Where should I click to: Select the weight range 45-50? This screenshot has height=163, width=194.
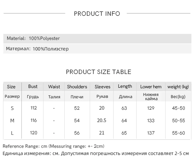click(178, 108)
